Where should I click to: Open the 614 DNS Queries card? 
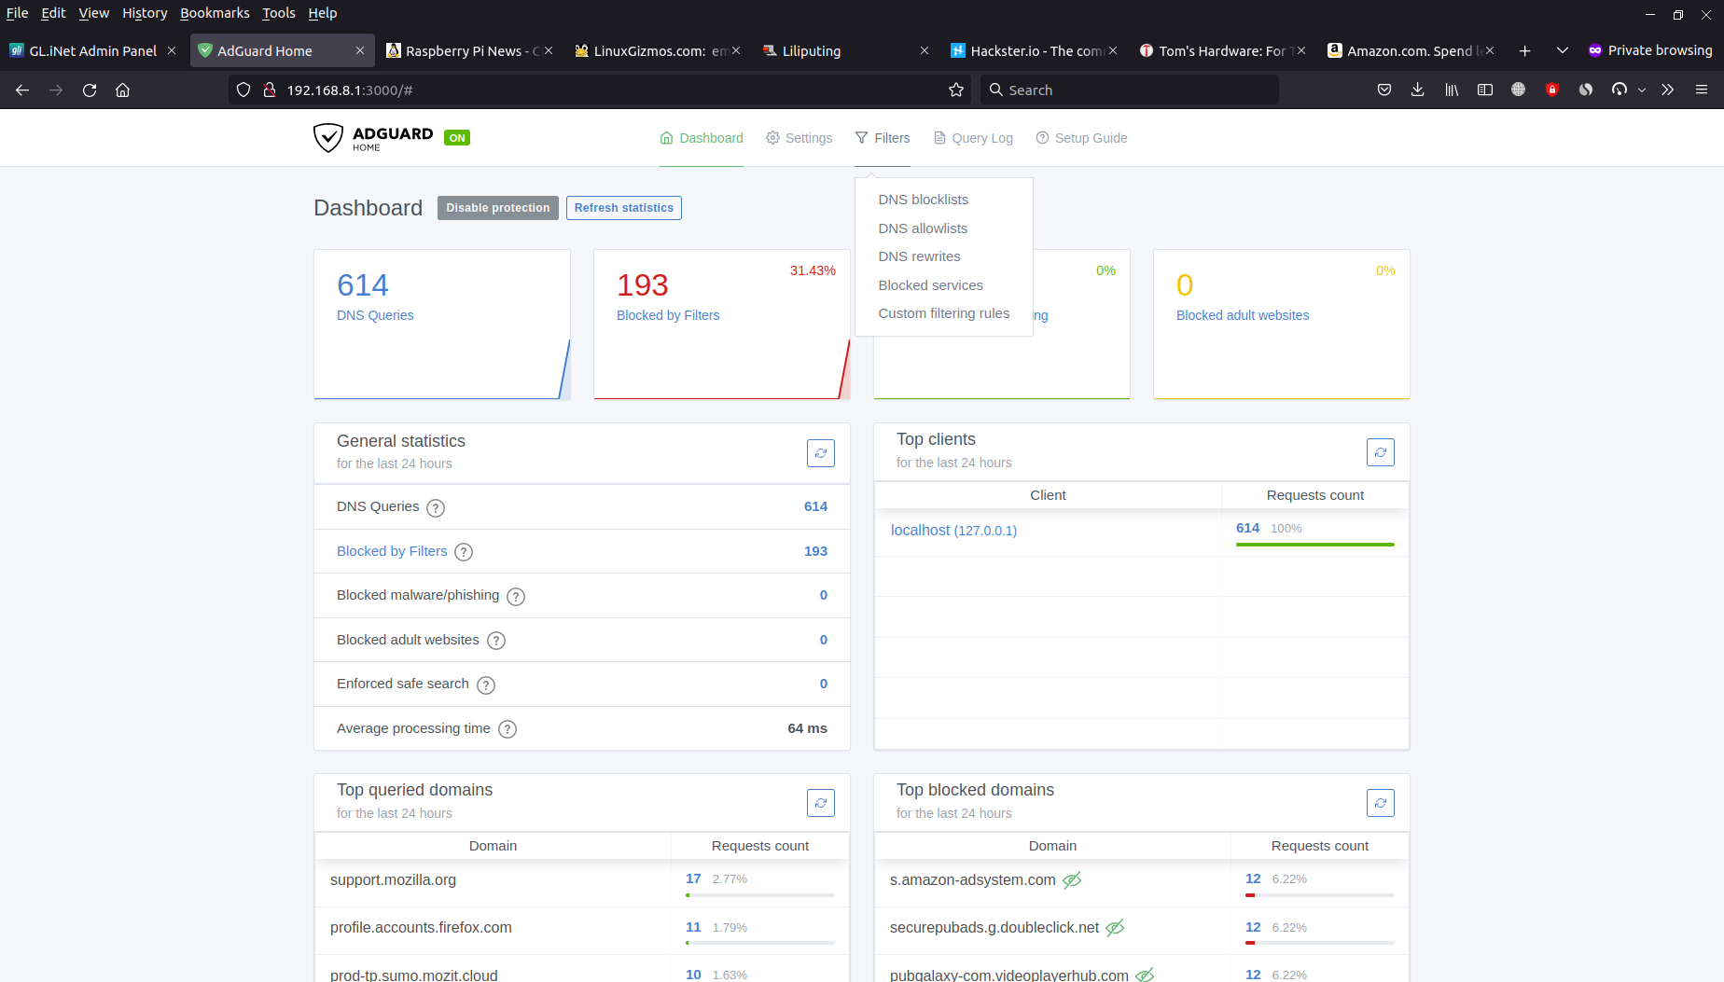tap(442, 324)
